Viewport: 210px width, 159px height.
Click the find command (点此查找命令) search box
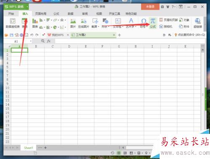point(190,35)
